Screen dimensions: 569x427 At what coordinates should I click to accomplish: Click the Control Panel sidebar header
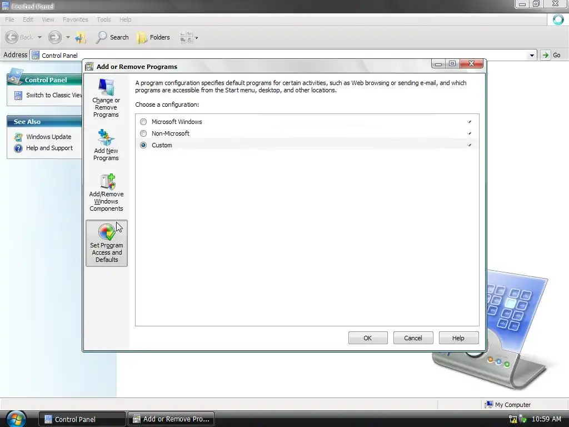[44, 80]
